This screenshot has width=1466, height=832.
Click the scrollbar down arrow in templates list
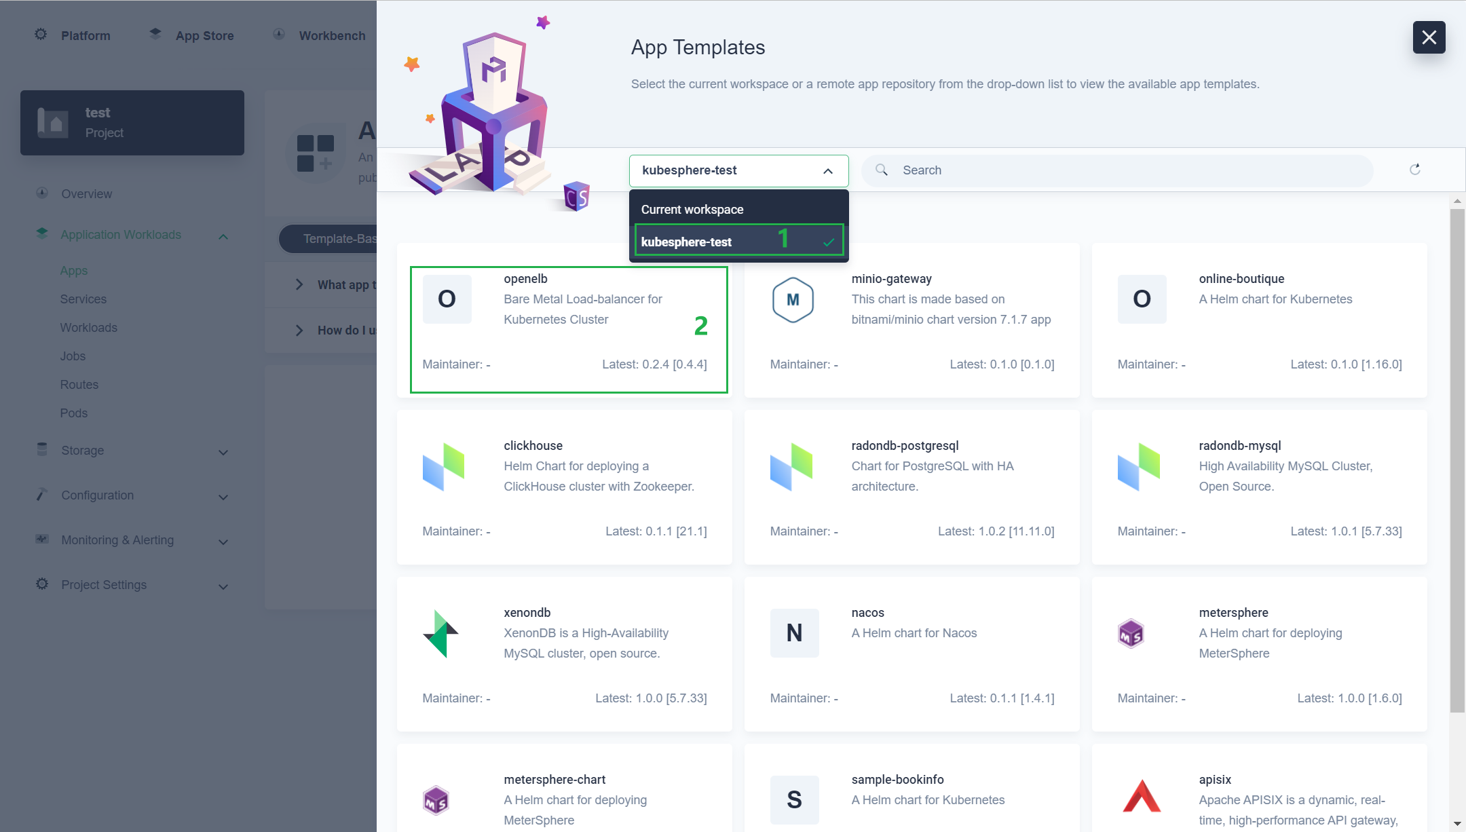(x=1457, y=824)
